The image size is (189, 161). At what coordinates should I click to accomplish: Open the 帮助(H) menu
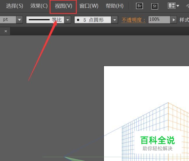click(x=115, y=6)
